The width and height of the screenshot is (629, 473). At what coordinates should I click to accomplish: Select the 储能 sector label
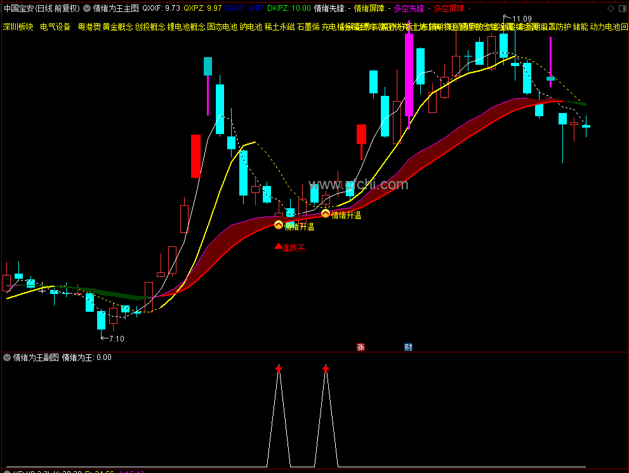pos(581,27)
